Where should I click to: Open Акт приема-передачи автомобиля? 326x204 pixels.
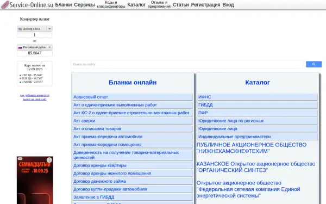[x=133, y=137]
